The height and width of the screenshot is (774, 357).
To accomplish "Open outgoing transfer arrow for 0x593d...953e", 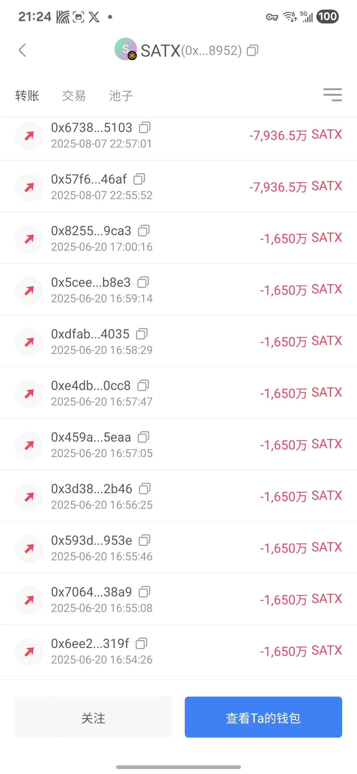I will point(29,548).
